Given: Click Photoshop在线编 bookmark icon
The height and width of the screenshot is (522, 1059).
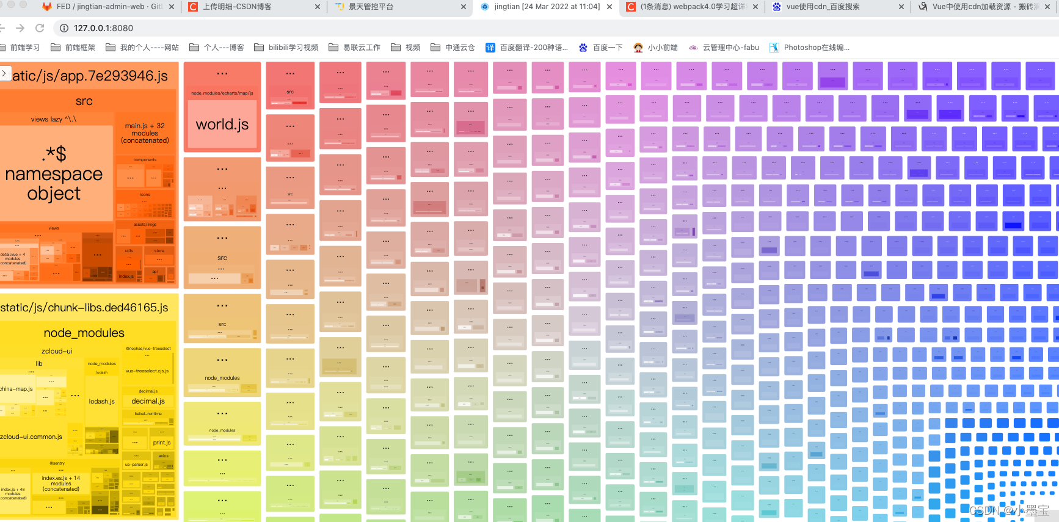Looking at the screenshot, I should [774, 48].
